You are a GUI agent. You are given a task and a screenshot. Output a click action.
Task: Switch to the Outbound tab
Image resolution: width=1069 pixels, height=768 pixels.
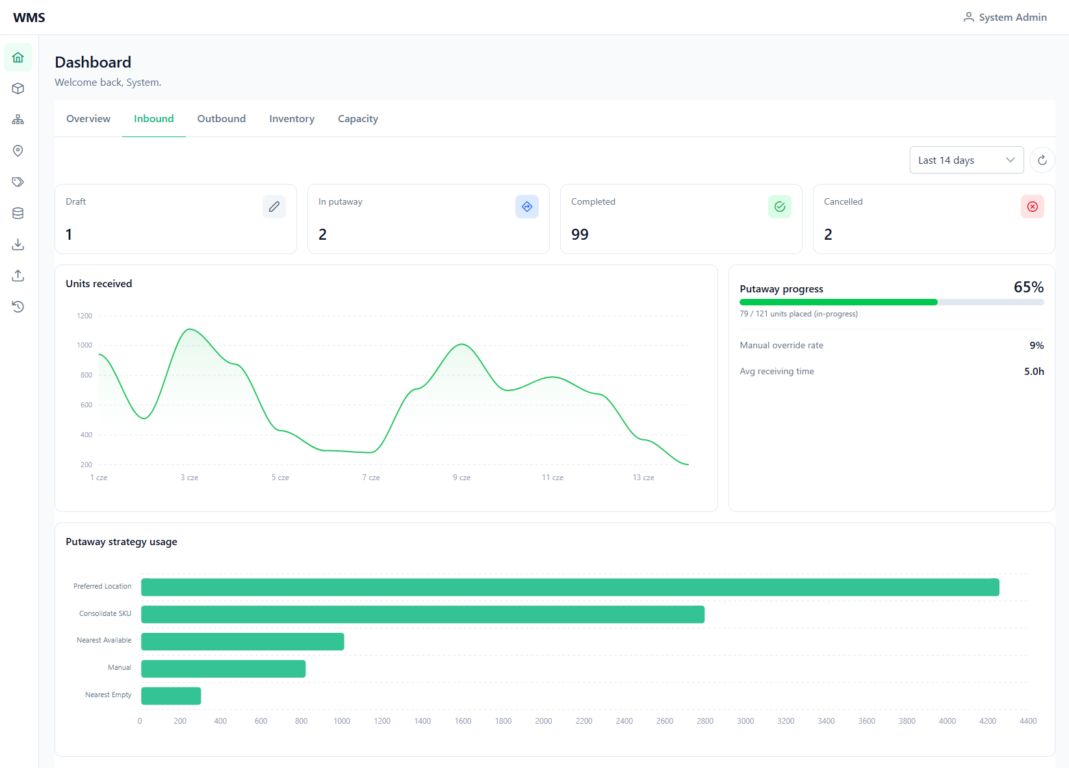[x=222, y=119]
